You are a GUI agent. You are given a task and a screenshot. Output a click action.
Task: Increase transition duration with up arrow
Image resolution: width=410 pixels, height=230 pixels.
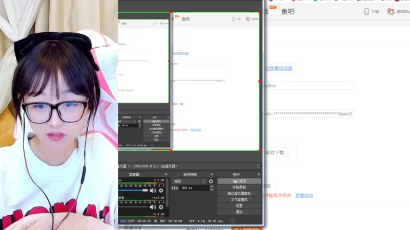212,187
